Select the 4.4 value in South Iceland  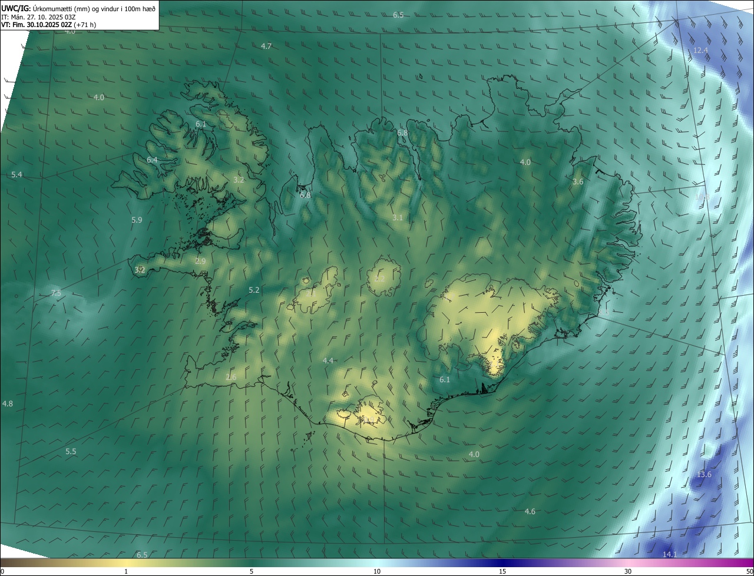coord(328,360)
